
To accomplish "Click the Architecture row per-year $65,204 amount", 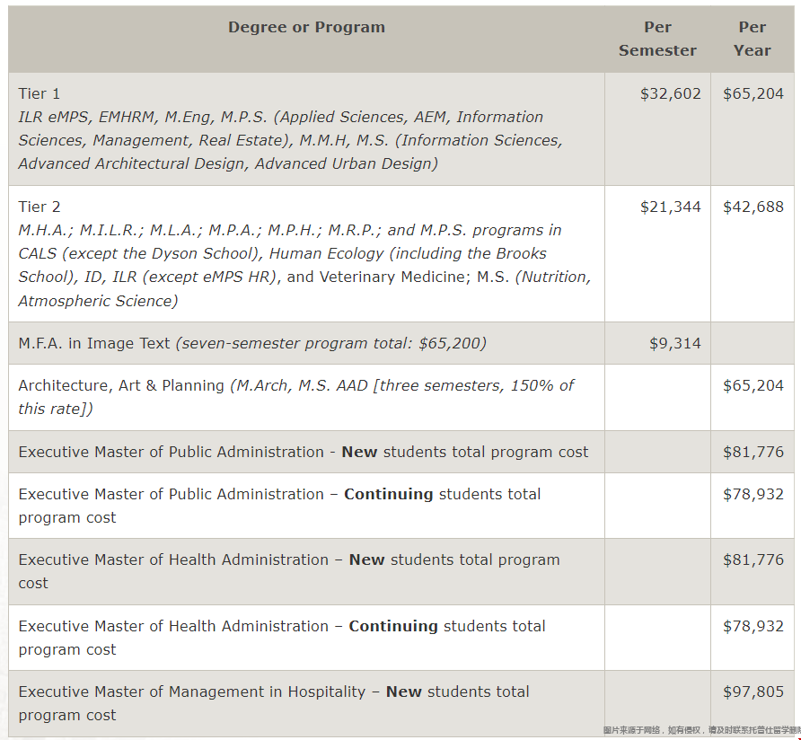I will pyautogui.click(x=753, y=385).
